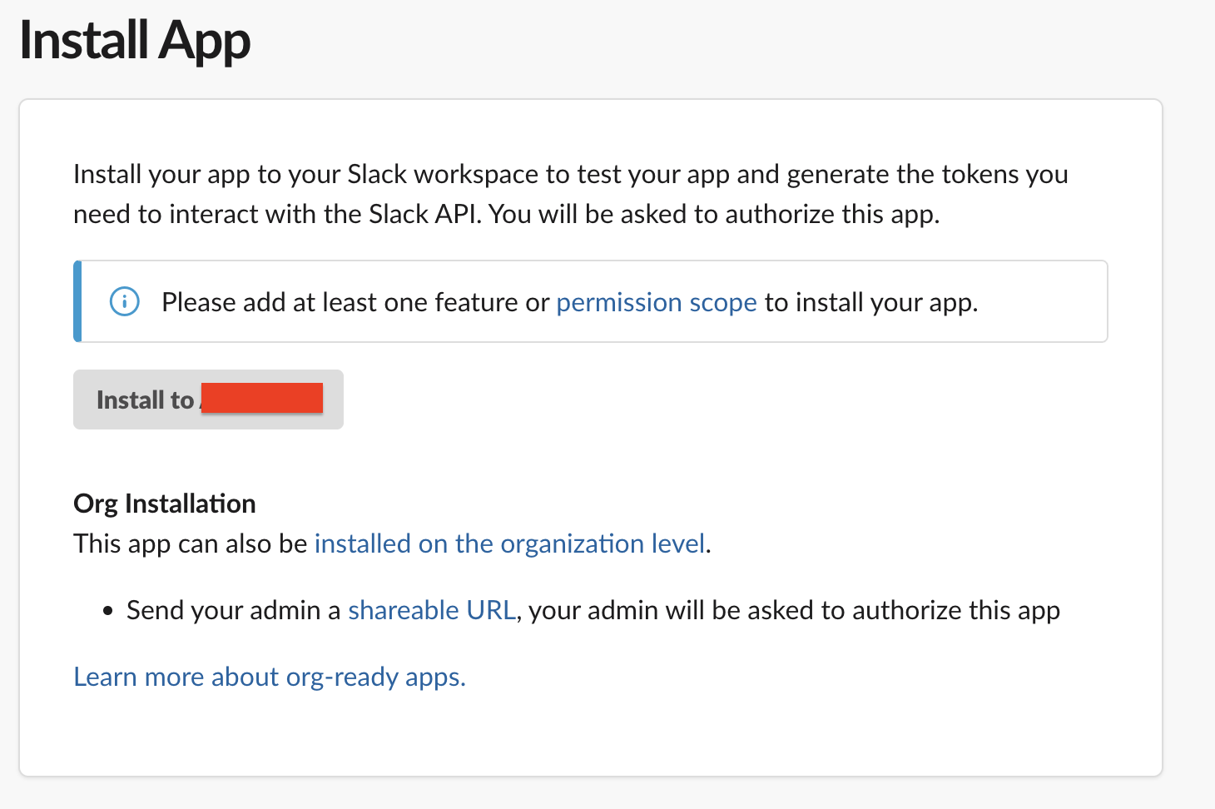
Task: Open the permission scope link
Action: pyautogui.click(x=657, y=302)
